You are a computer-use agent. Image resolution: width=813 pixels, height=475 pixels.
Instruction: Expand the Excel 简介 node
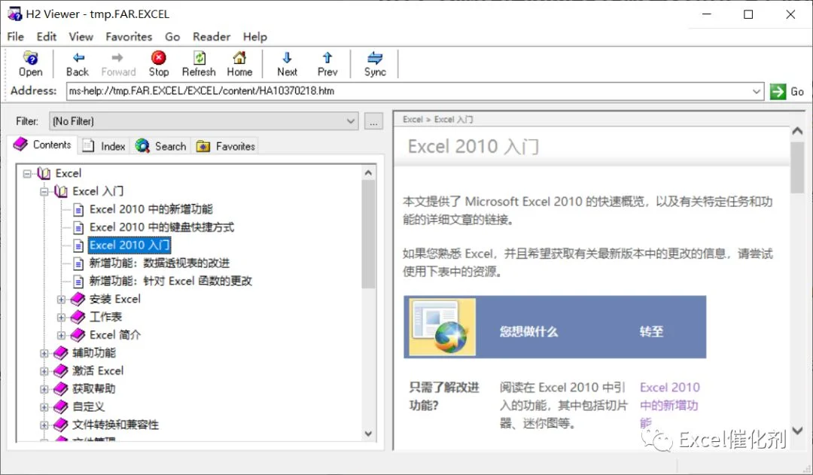tap(61, 335)
